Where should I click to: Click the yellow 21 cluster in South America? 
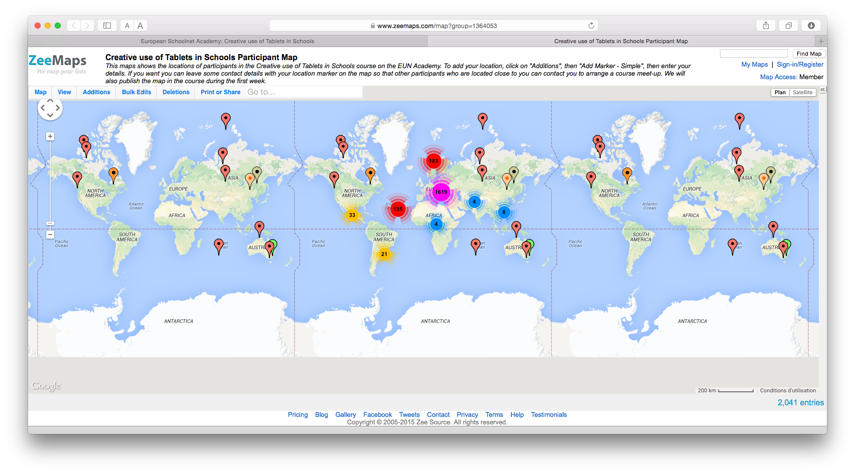(384, 254)
